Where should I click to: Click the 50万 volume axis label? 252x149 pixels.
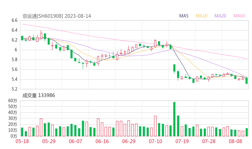click(13, 106)
